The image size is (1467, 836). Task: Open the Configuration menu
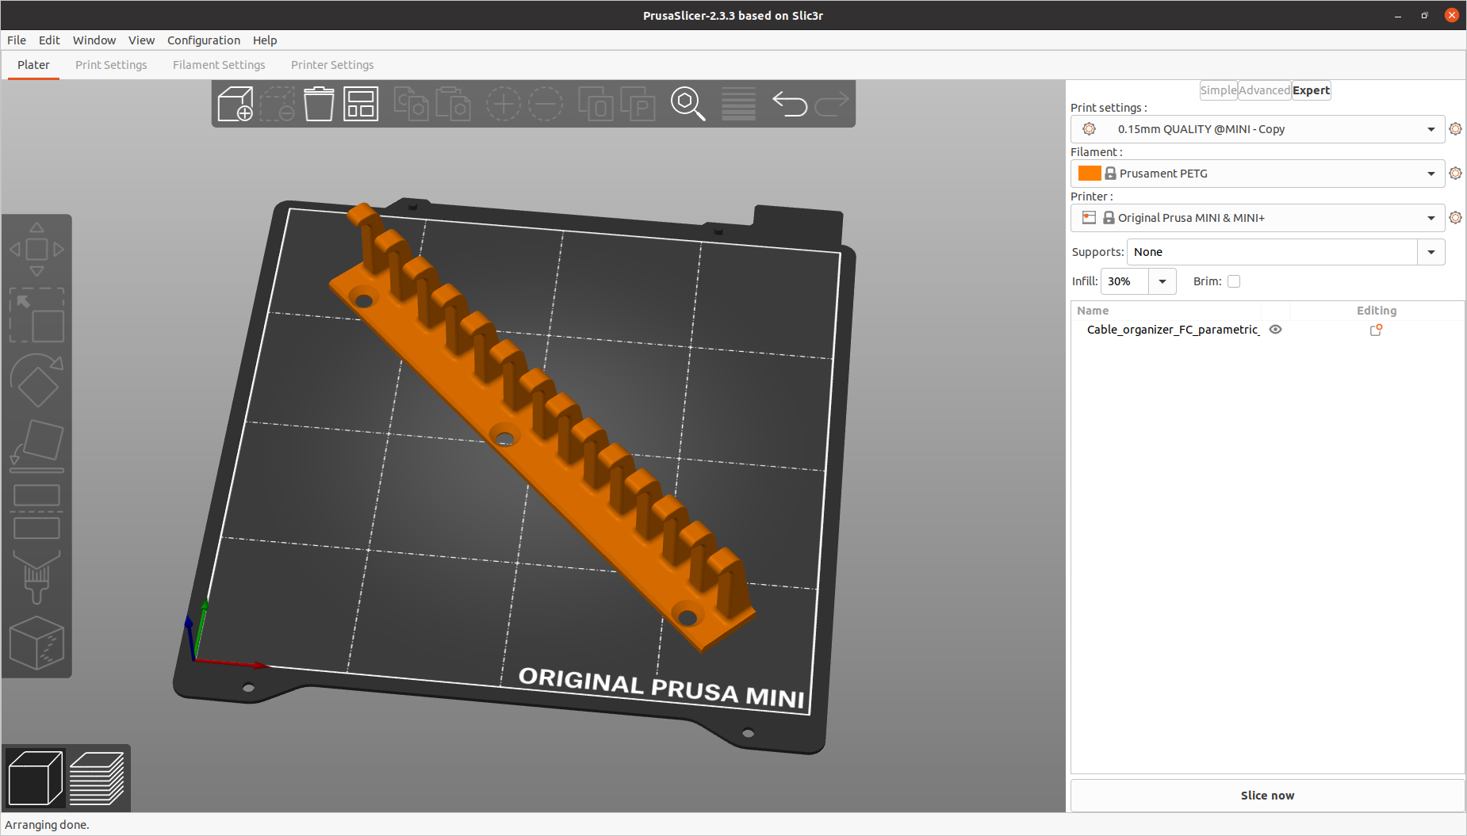coord(203,40)
